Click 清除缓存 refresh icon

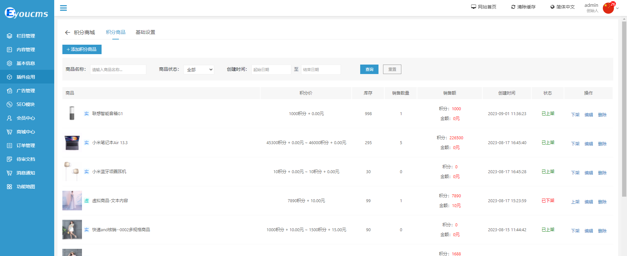point(513,7)
